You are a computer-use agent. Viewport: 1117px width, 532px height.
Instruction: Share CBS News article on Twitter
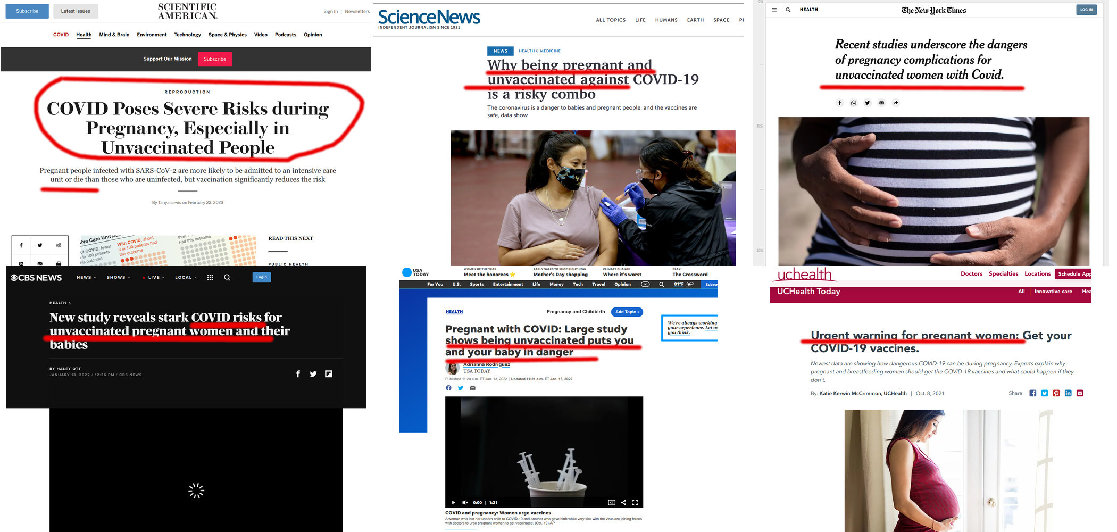click(x=313, y=374)
